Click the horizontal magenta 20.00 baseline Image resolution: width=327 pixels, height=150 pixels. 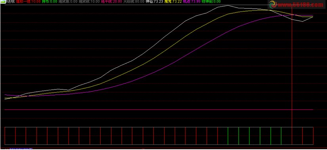pos(159,109)
